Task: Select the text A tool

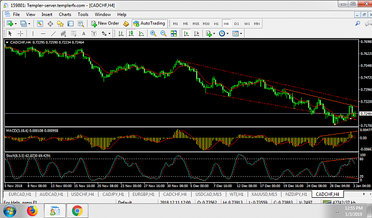Action: coord(84,33)
